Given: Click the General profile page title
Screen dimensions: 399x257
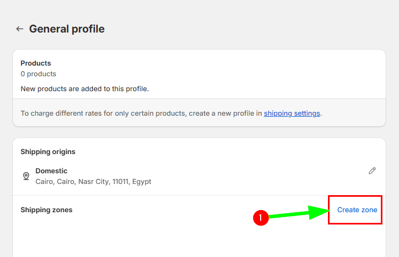Looking at the screenshot, I should coord(67,29).
